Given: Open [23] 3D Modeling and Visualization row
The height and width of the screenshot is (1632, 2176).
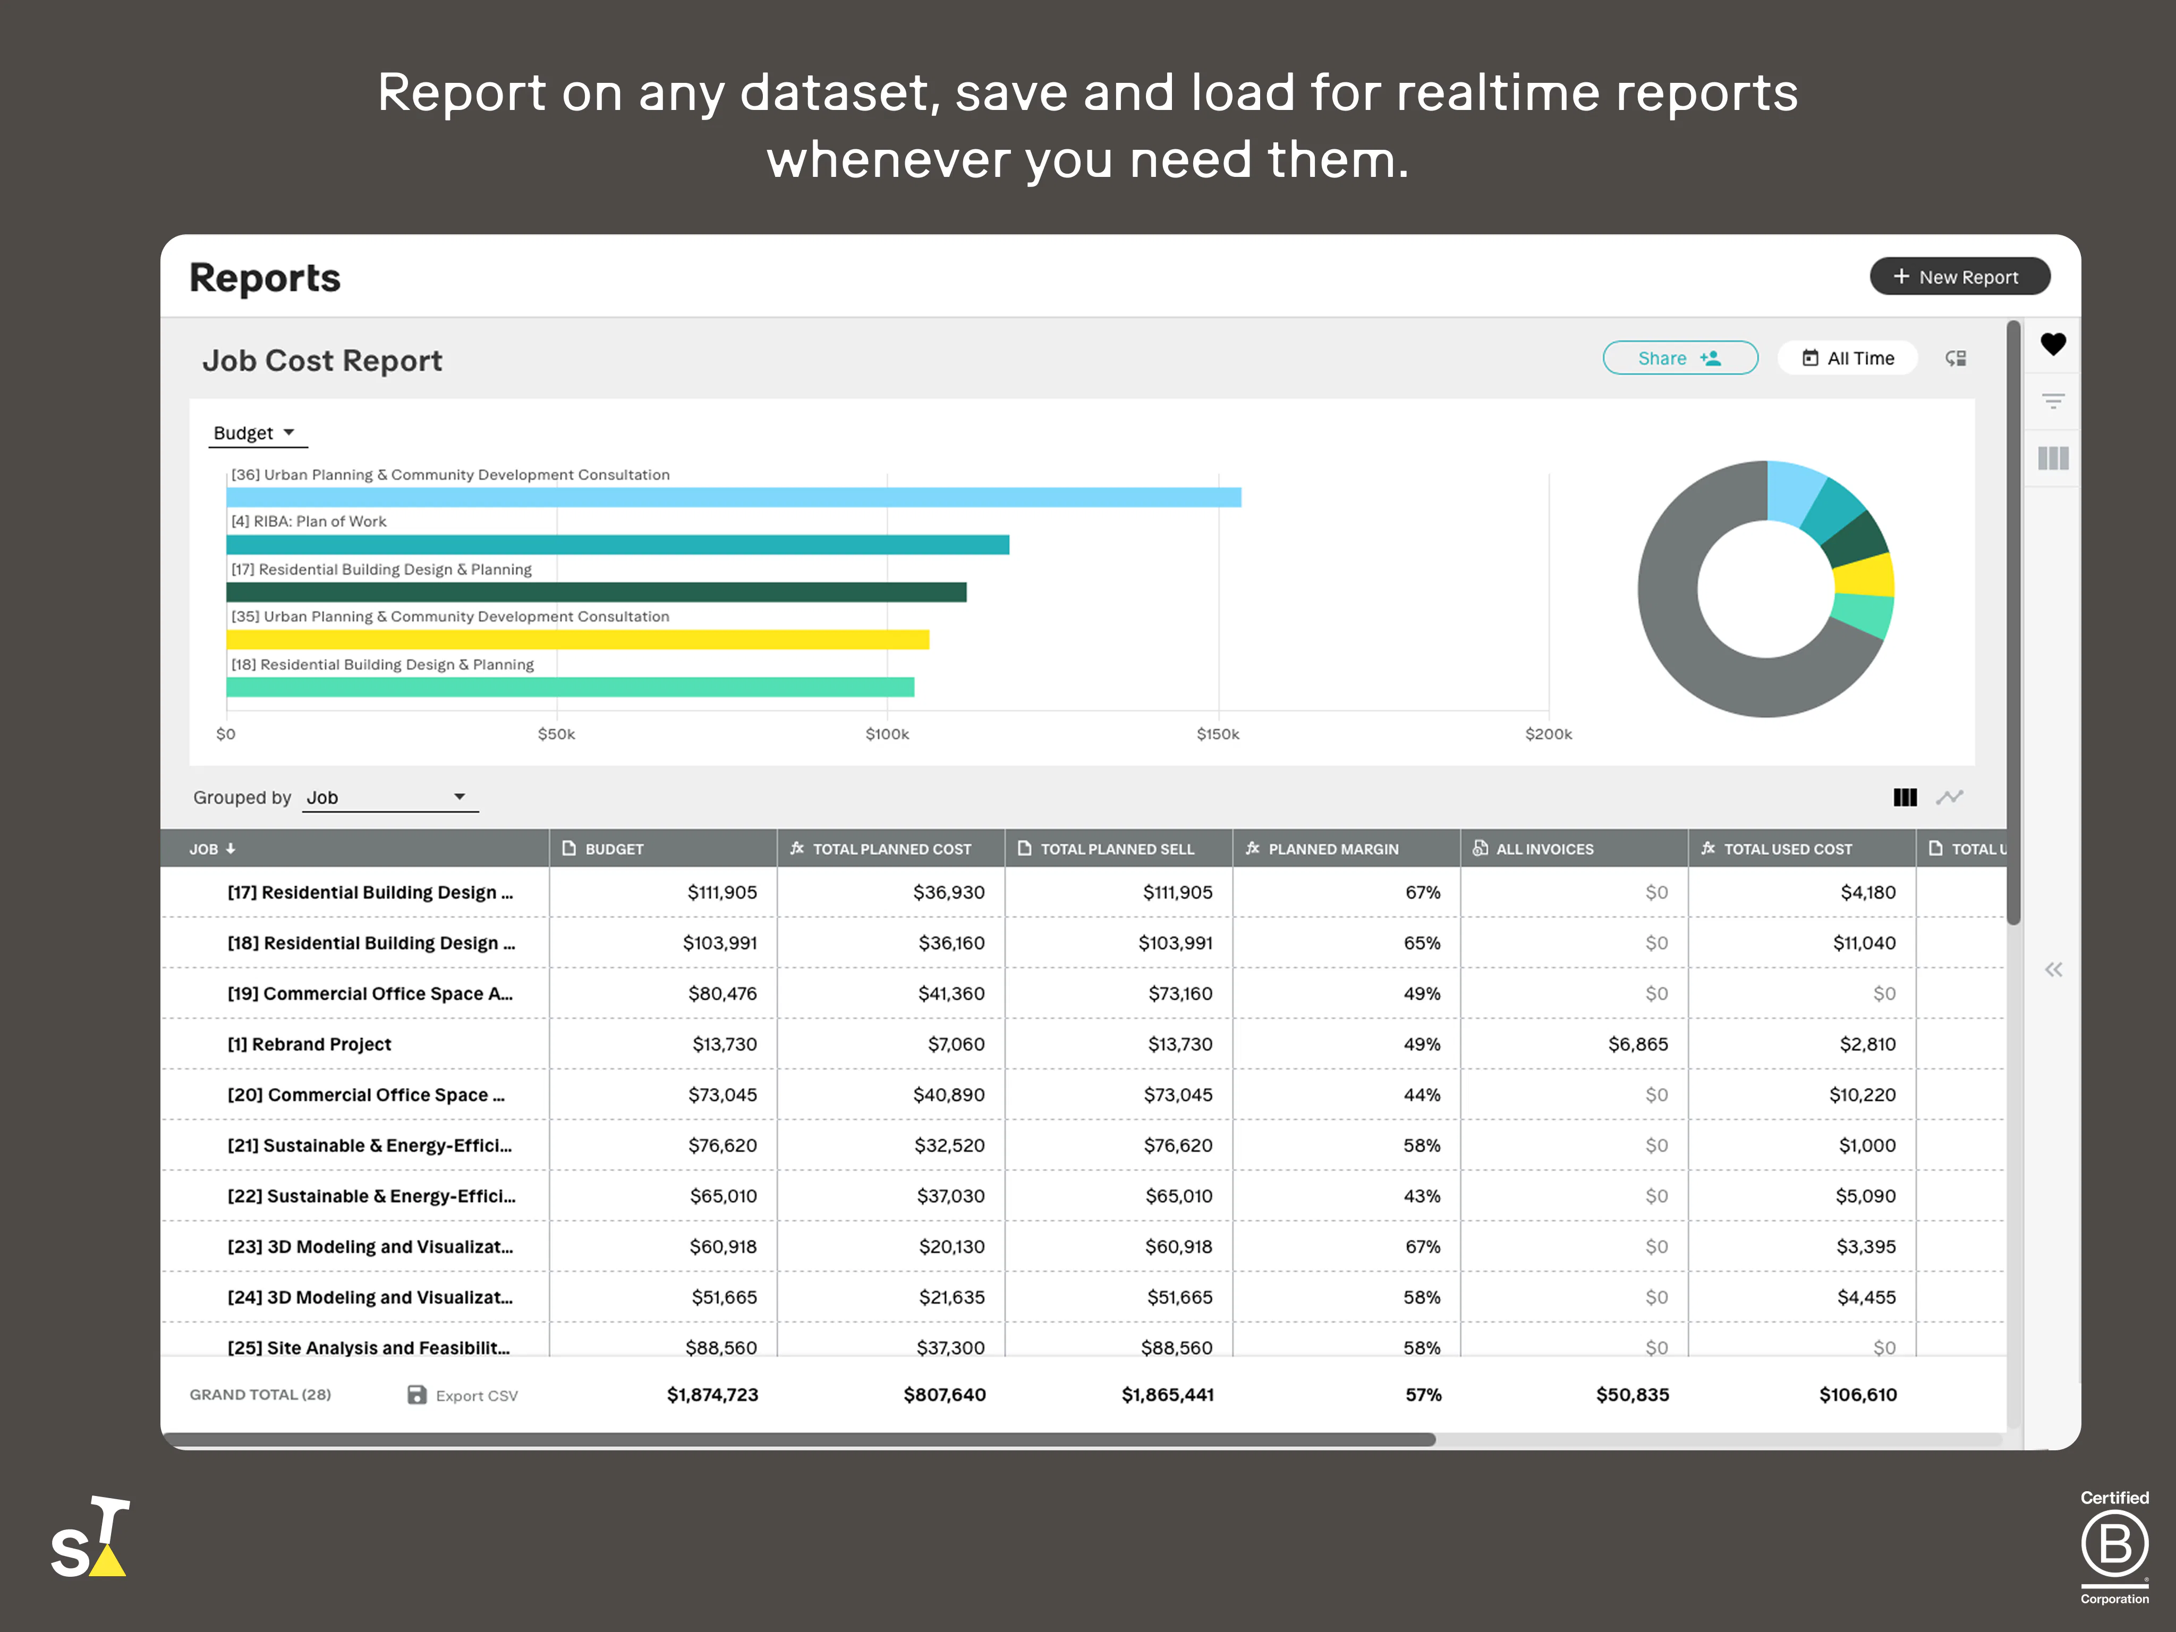Looking at the screenshot, I should [x=1082, y=1246].
